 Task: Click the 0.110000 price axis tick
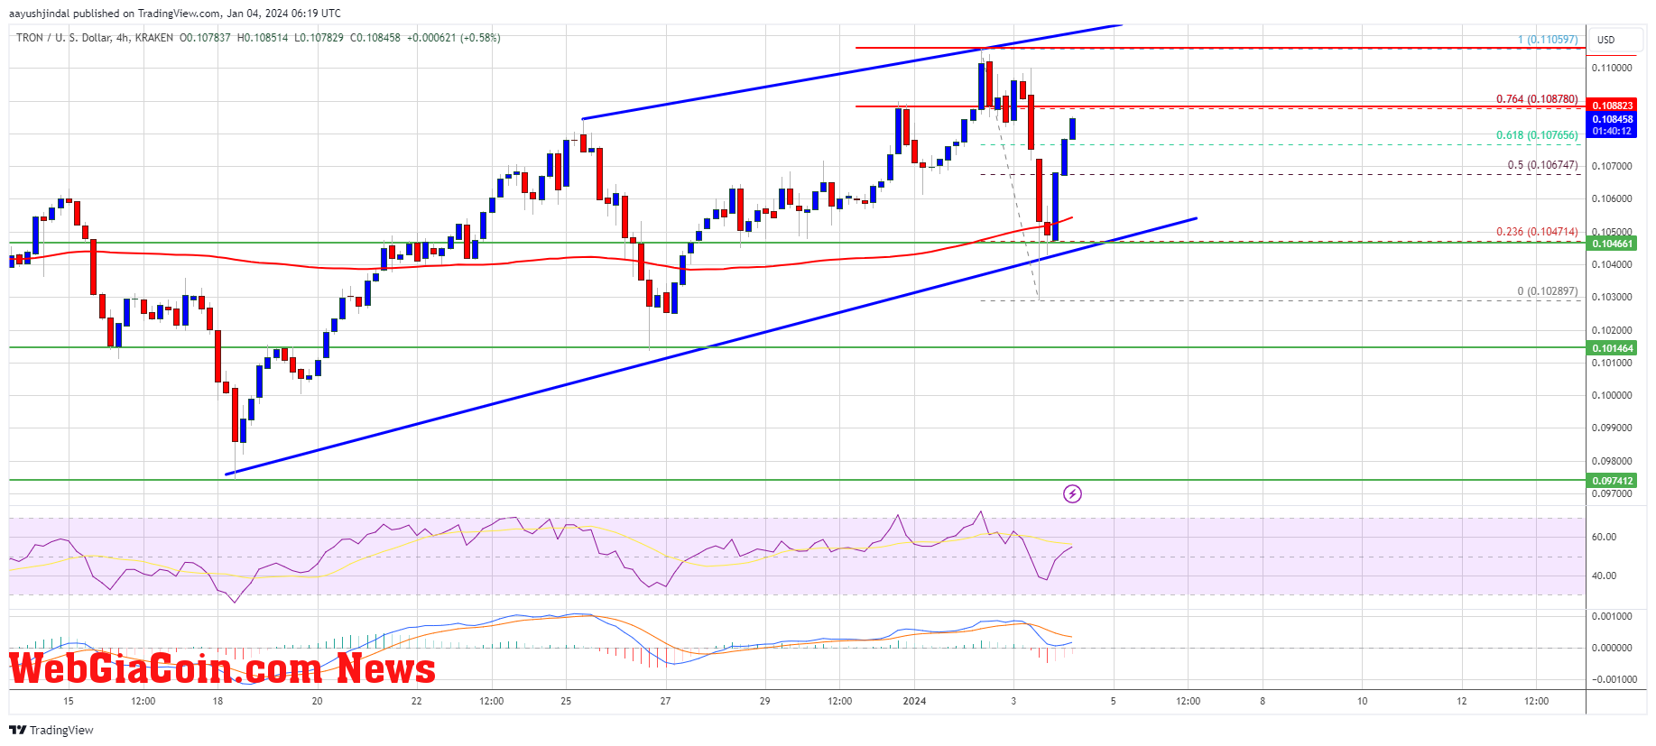click(1612, 68)
